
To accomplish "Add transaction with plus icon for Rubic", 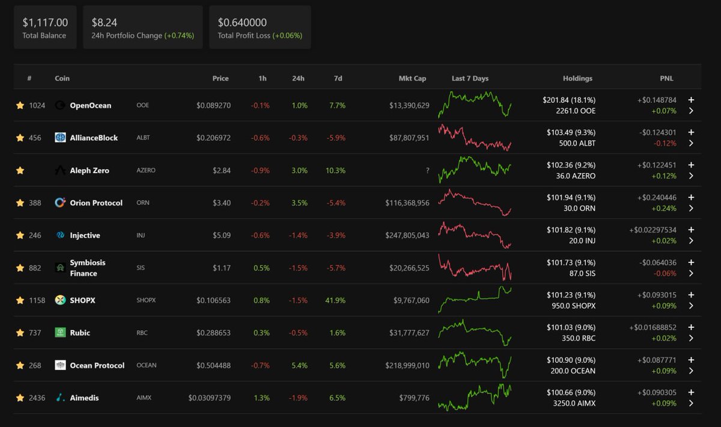I will coord(691,327).
